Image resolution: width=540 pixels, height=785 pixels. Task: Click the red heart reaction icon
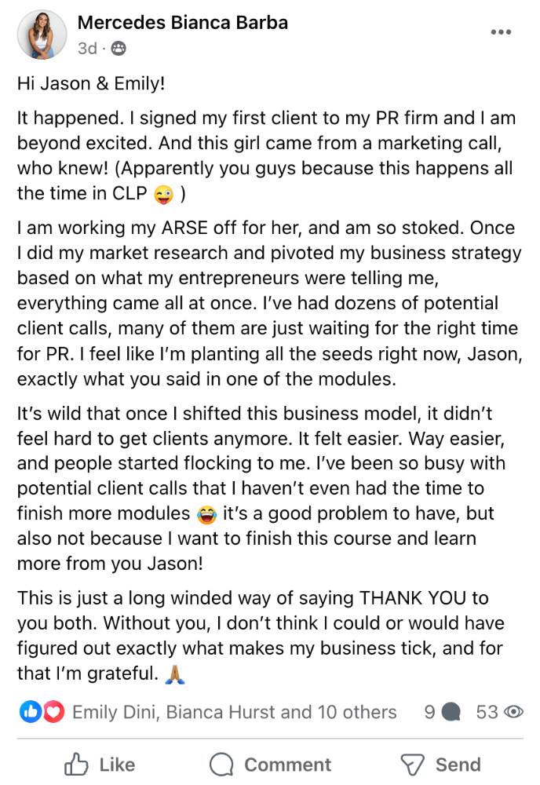pyautogui.click(x=53, y=711)
